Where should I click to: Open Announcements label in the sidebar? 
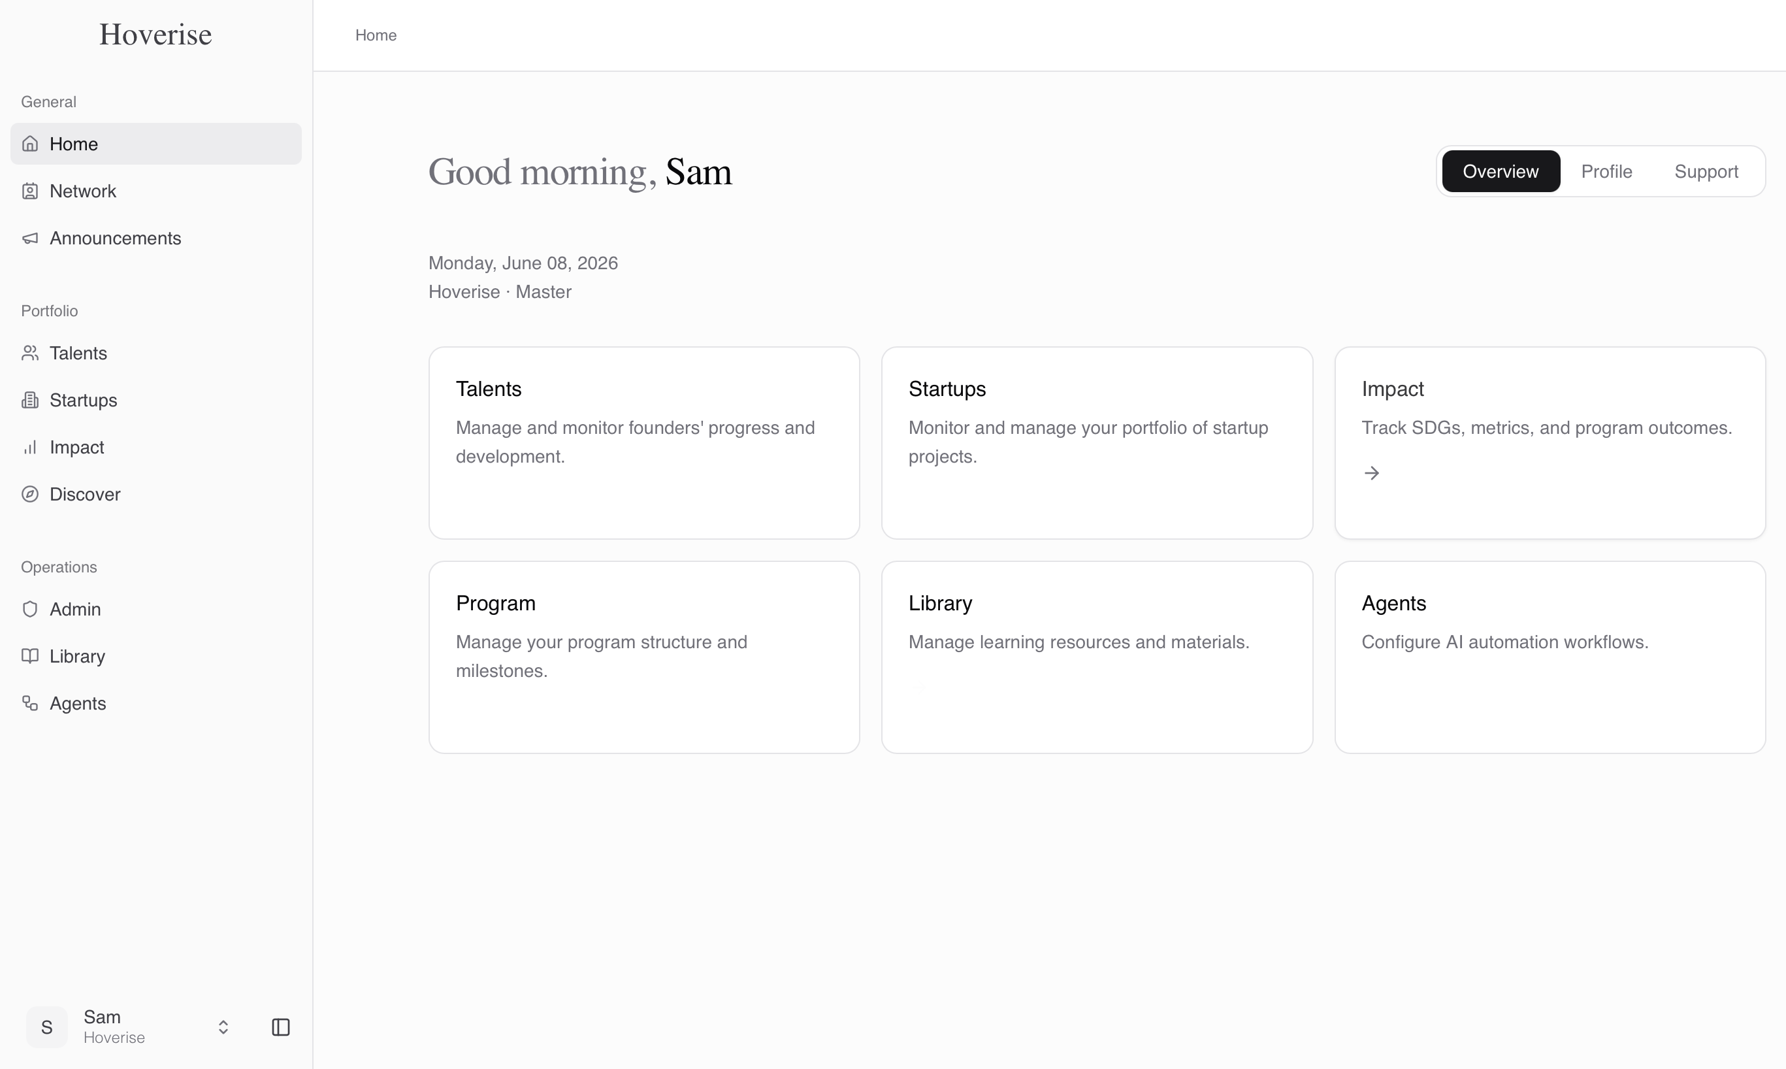pos(115,238)
